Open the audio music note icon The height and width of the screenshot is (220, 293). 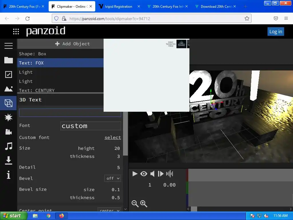[x=8, y=146]
